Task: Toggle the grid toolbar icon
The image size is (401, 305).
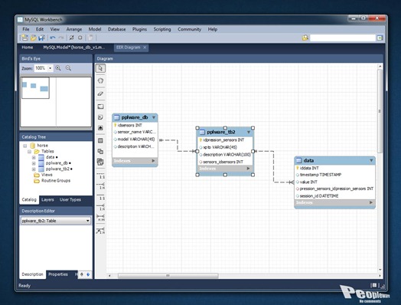Action: point(72,38)
